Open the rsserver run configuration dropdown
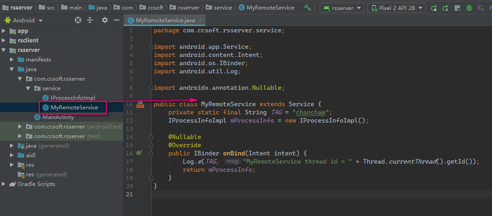492x216 pixels. [342, 8]
